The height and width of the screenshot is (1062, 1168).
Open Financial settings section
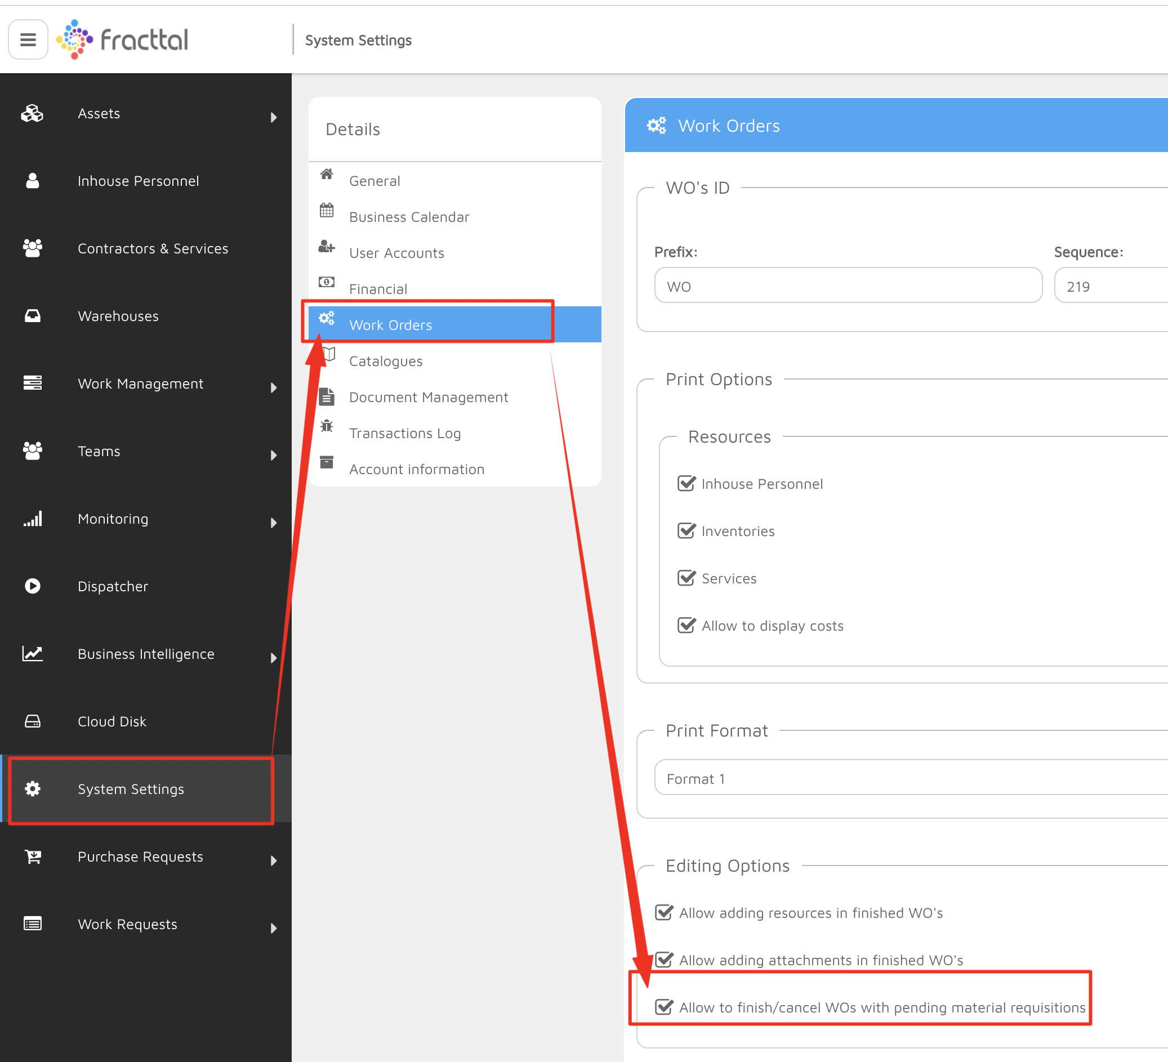455,288
